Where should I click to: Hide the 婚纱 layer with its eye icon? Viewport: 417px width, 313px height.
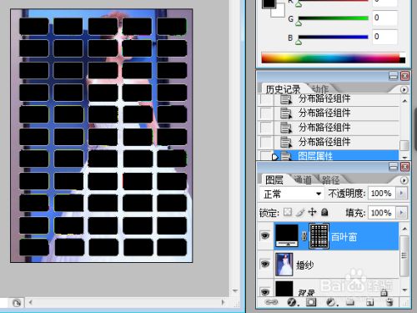click(x=265, y=264)
